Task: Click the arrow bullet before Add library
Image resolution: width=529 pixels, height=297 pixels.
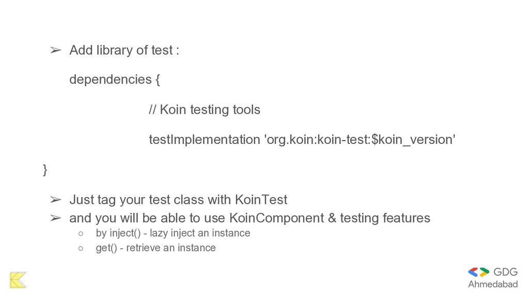Action: pos(56,51)
